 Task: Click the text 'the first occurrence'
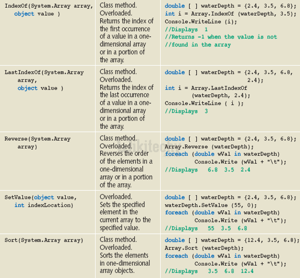point(125,29)
